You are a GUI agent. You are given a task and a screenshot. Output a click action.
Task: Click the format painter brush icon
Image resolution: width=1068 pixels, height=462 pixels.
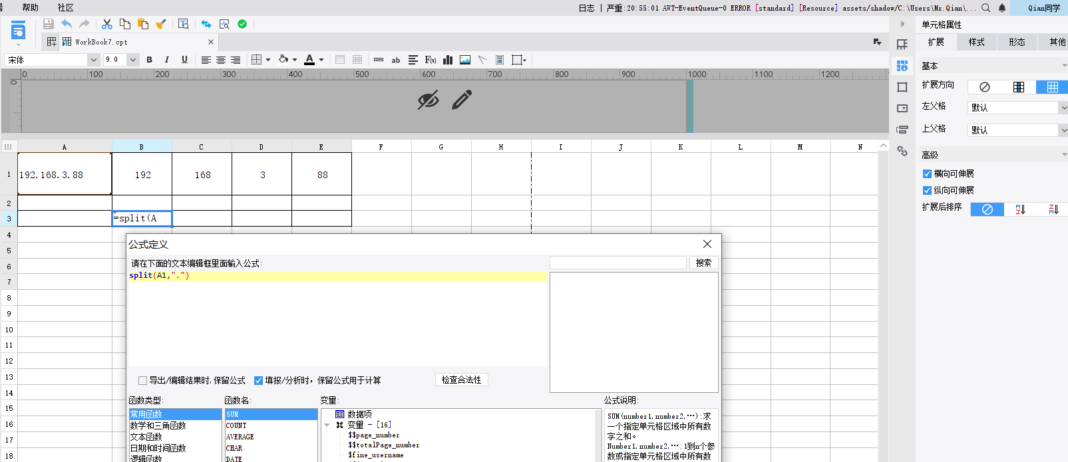[160, 24]
